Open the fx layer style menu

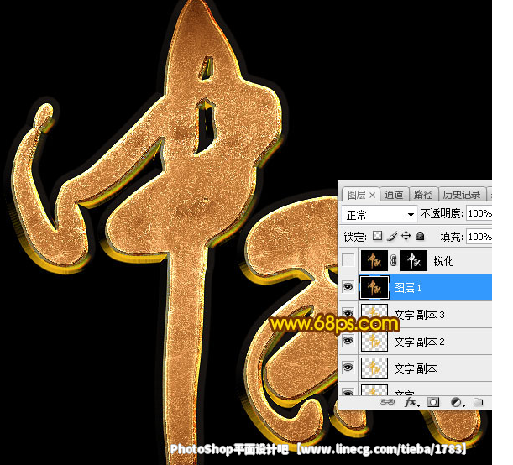[411, 402]
